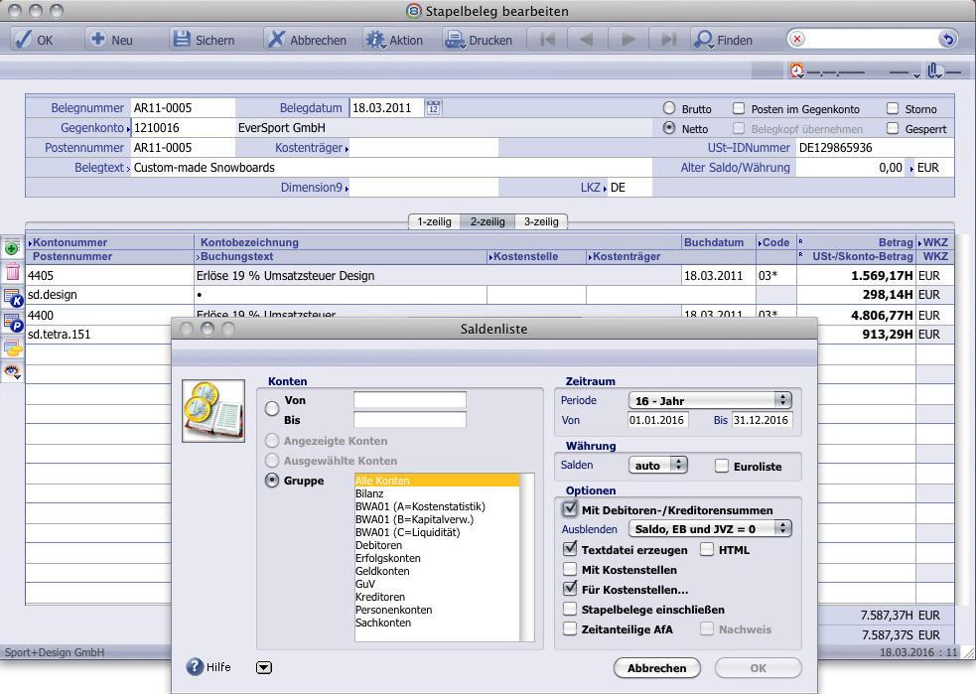Expand options arrow next to Hilfe

pos(264,667)
